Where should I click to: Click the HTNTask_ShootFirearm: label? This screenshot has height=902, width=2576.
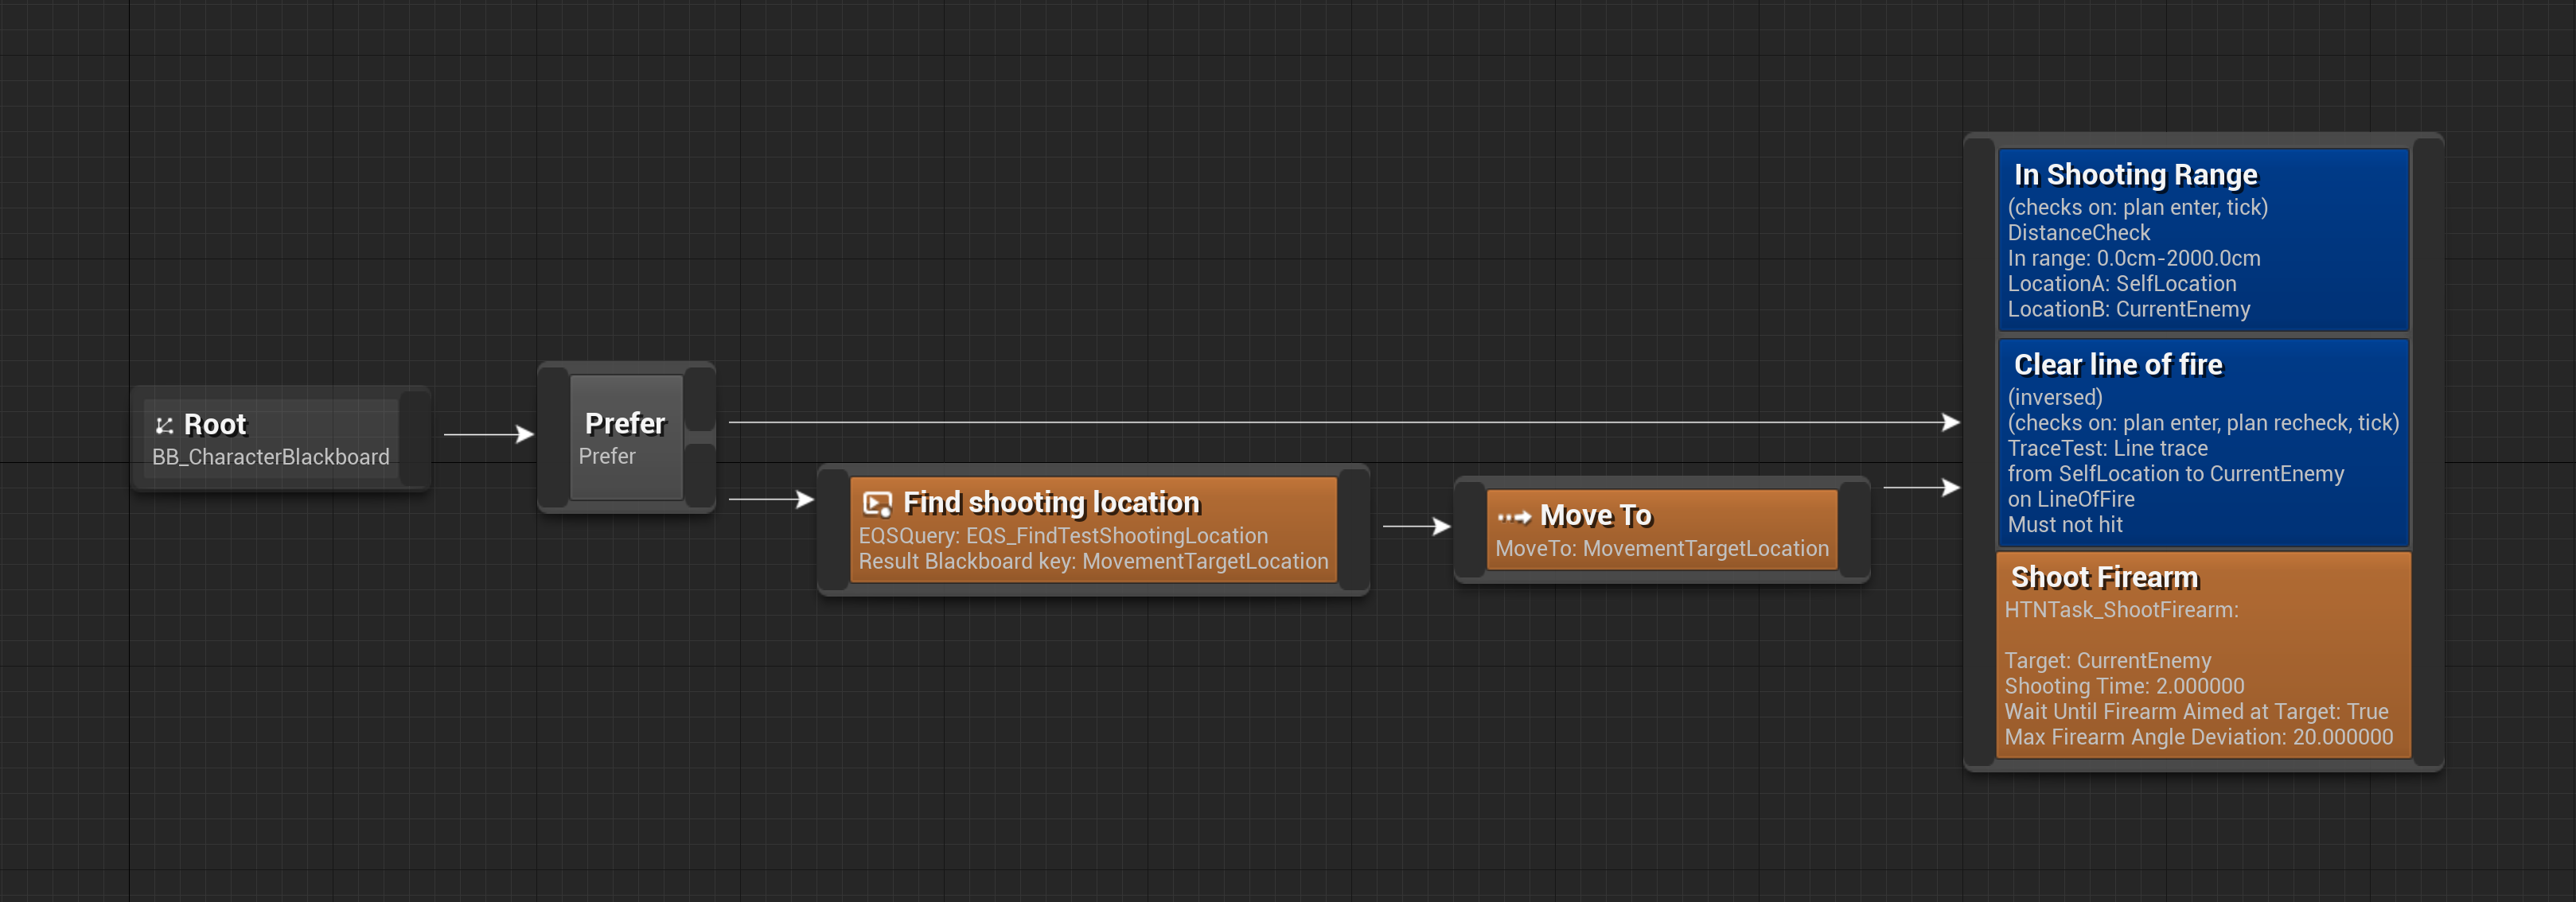2121,610
